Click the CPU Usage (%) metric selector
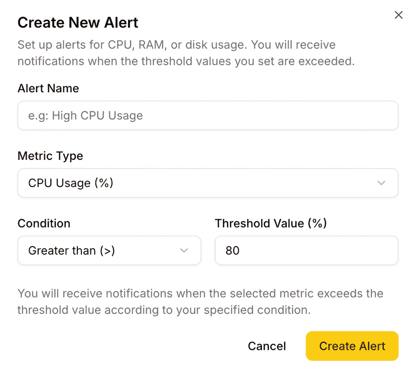Image resolution: width=416 pixels, height=379 pixels. tap(208, 183)
